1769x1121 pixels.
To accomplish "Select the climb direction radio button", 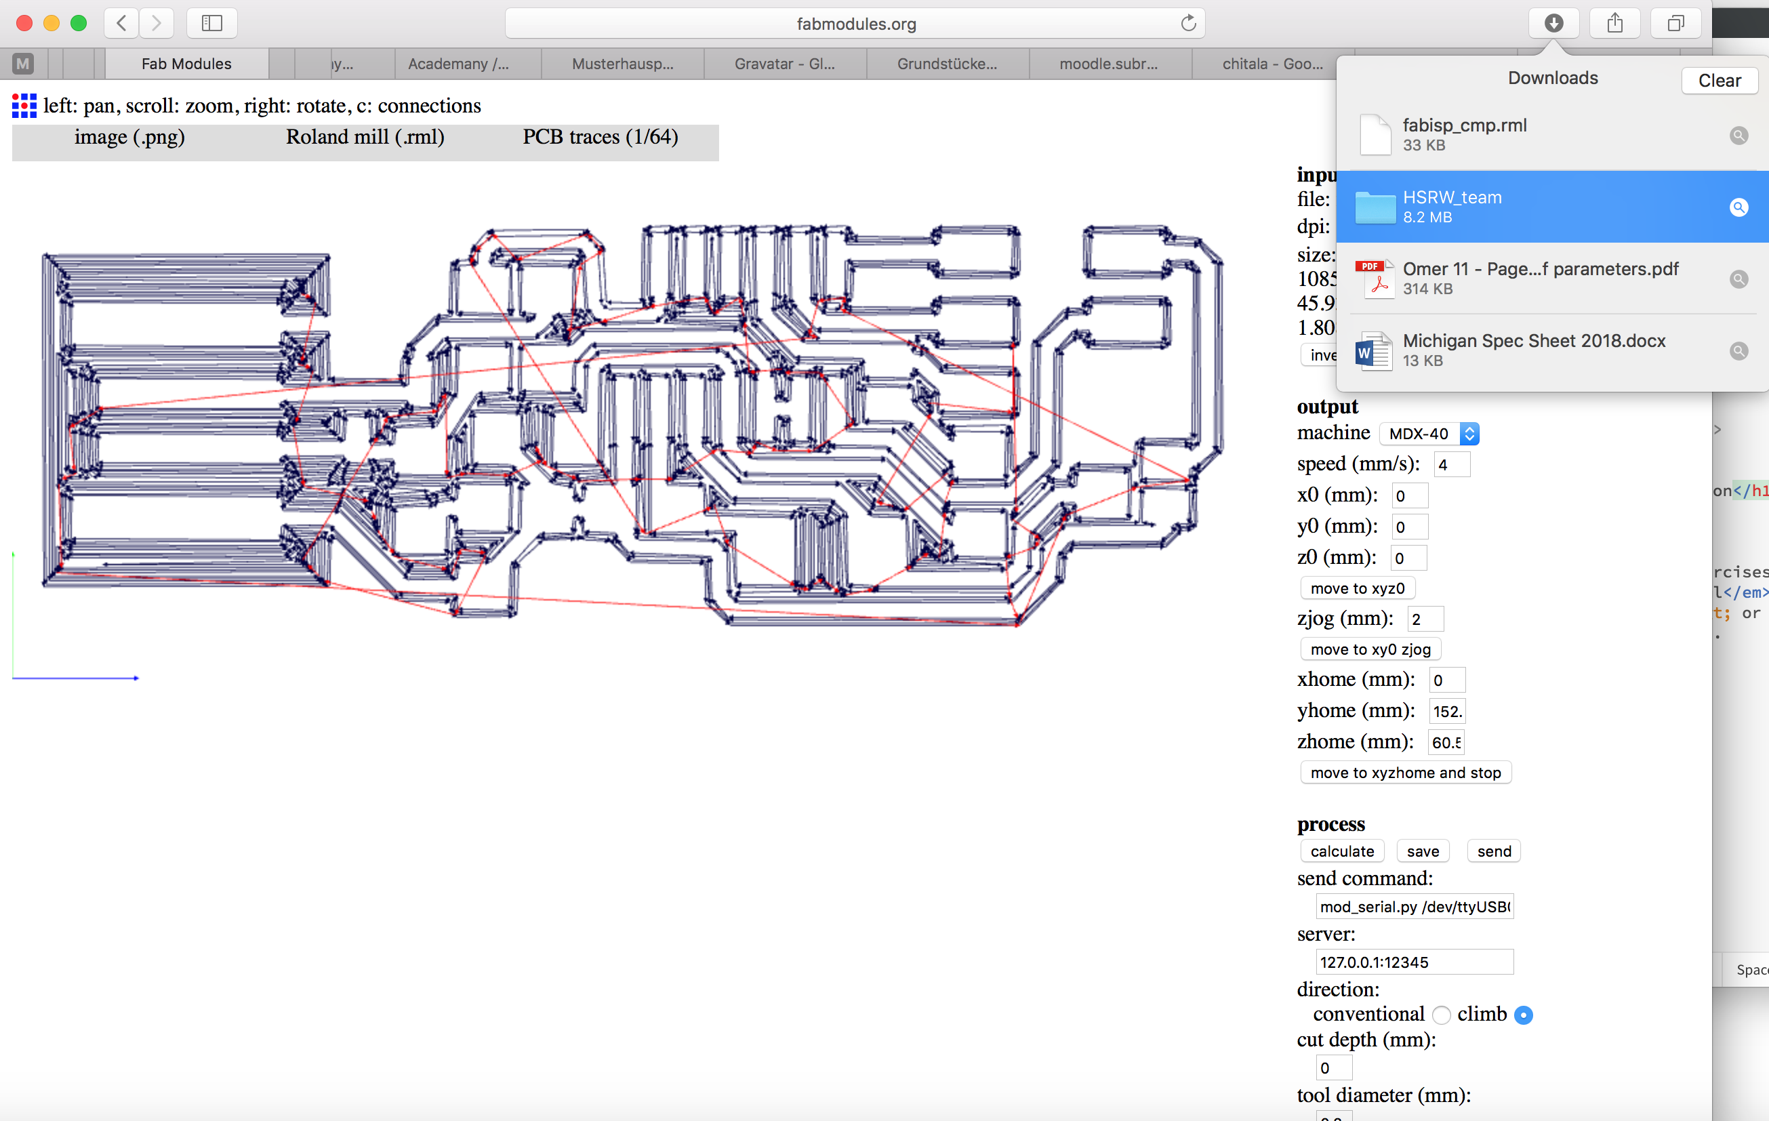I will click(x=1524, y=1015).
